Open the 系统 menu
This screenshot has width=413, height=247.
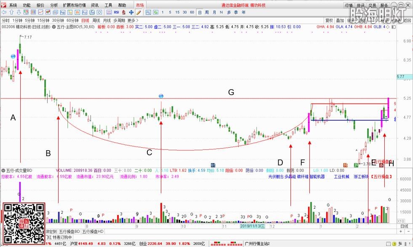(13, 5)
